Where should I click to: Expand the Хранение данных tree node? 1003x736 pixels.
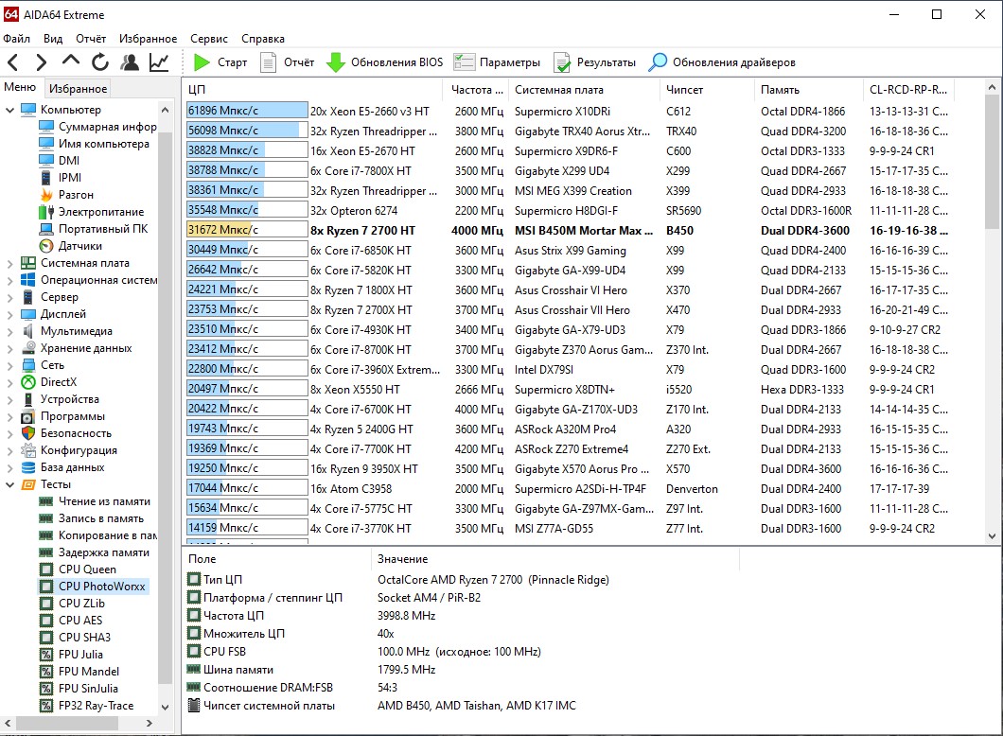click(9, 348)
